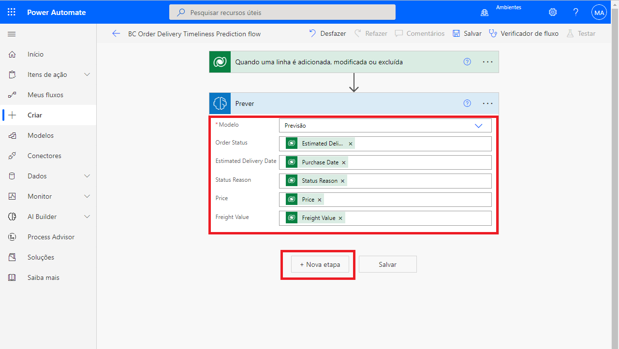The height and width of the screenshot is (349, 619).
Task: Open the app launcher waffle icon
Action: point(12,12)
